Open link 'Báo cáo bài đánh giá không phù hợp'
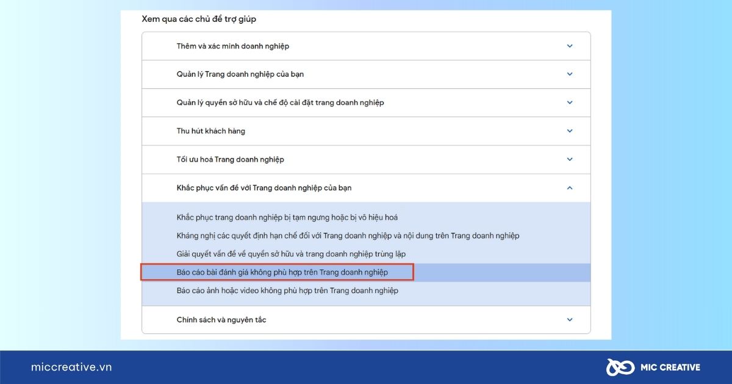Screen dimensions: 732x384 click(282, 272)
